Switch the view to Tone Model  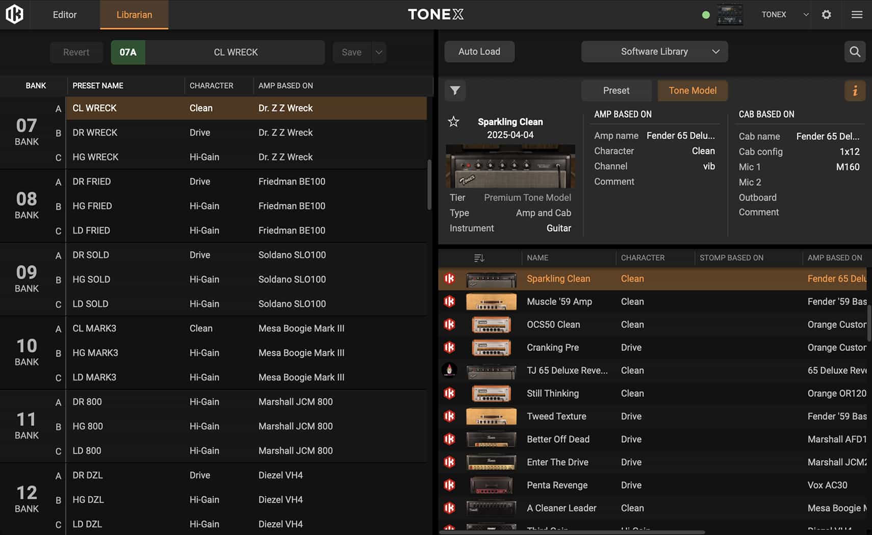coord(692,90)
